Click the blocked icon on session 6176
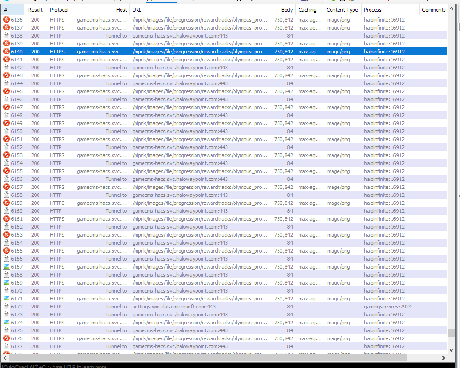The width and height of the screenshot is (460, 368). (x=7, y=338)
